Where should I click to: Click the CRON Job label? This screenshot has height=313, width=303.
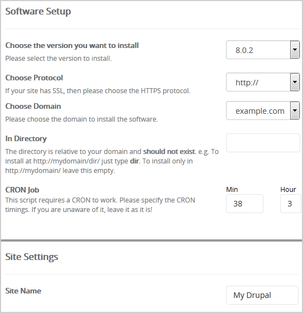(x=22, y=190)
